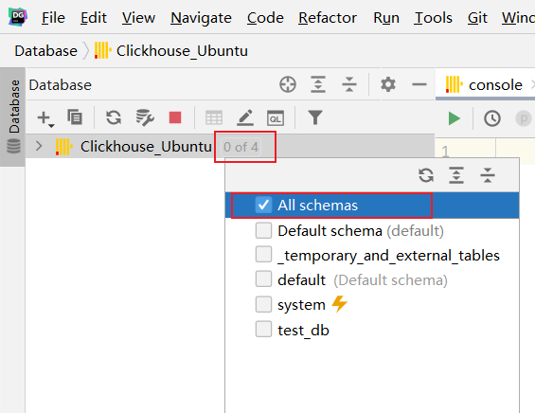Collapse all in Database panel header
Image resolution: width=535 pixels, height=413 pixels.
click(349, 84)
